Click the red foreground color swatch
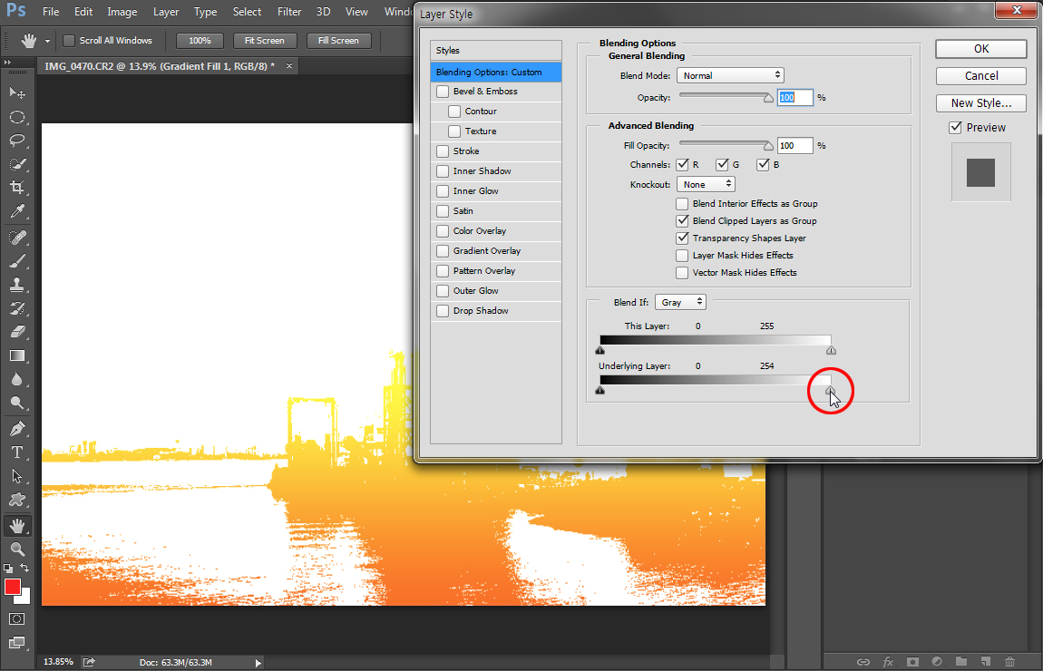 point(13,588)
